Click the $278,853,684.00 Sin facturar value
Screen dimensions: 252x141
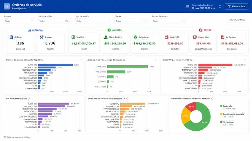click(232, 44)
